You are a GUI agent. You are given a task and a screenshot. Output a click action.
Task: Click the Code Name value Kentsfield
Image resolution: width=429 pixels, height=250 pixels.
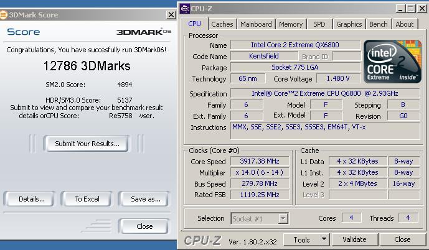click(264, 56)
